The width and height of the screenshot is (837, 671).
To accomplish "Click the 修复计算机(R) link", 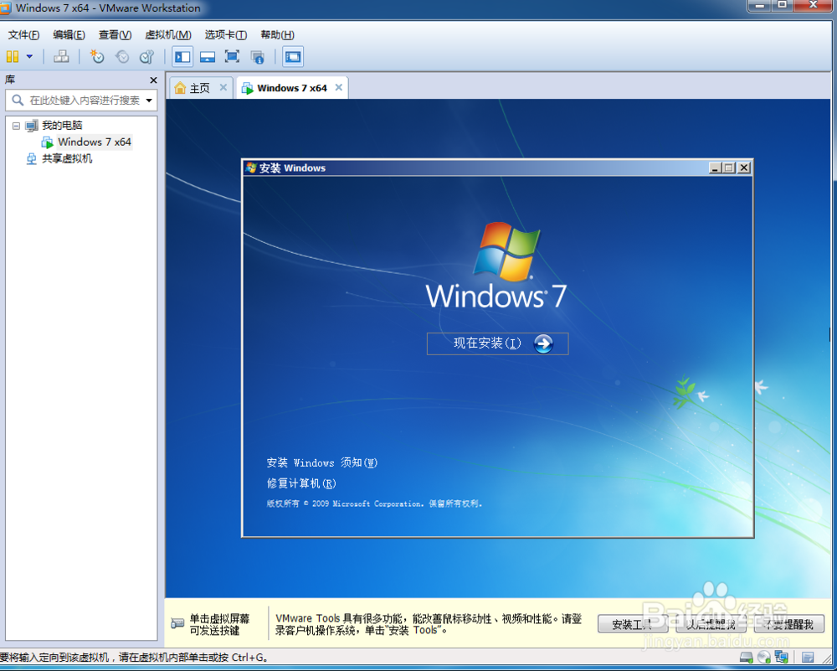I will coord(301,483).
